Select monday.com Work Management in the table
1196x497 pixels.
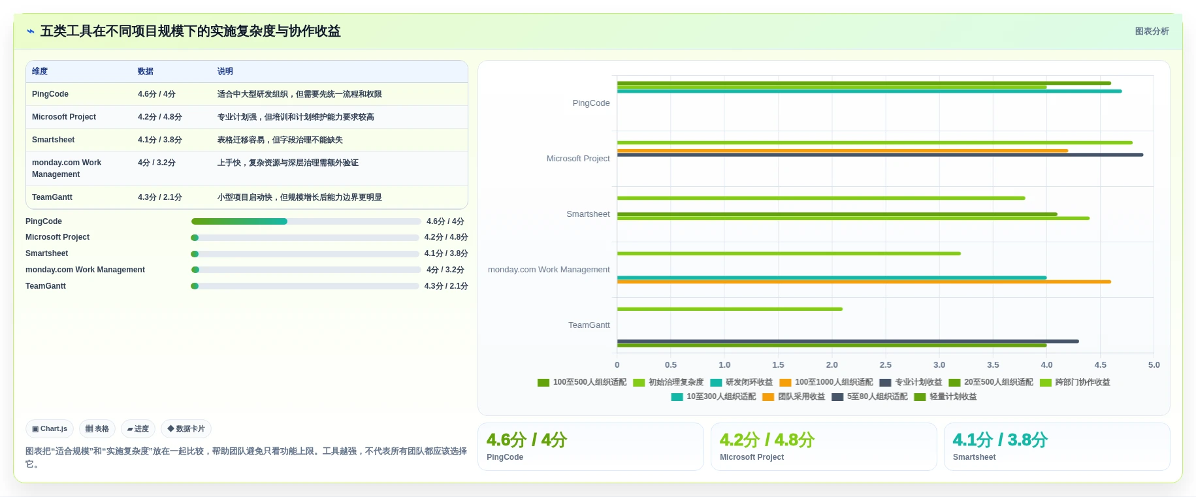(67, 168)
